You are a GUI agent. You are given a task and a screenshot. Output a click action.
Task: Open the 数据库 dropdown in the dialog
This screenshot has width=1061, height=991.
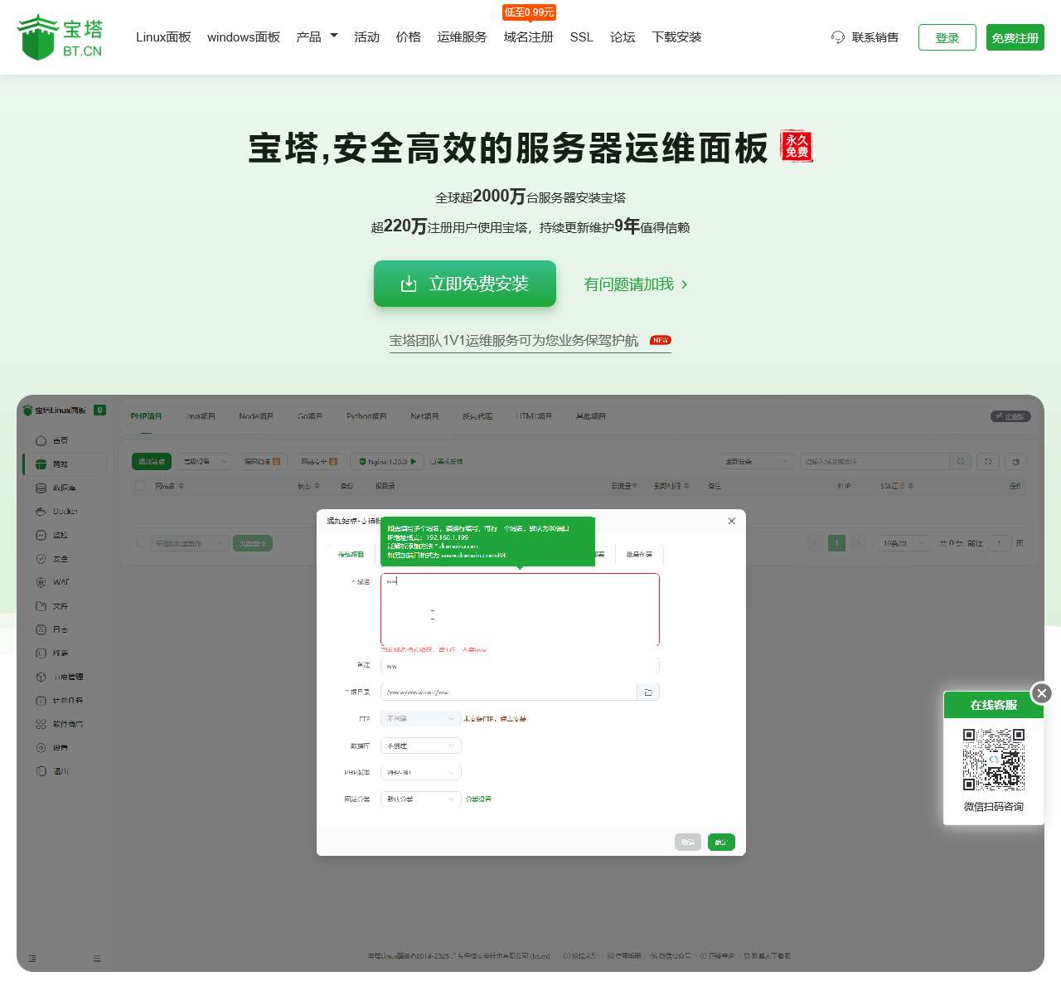(x=420, y=746)
